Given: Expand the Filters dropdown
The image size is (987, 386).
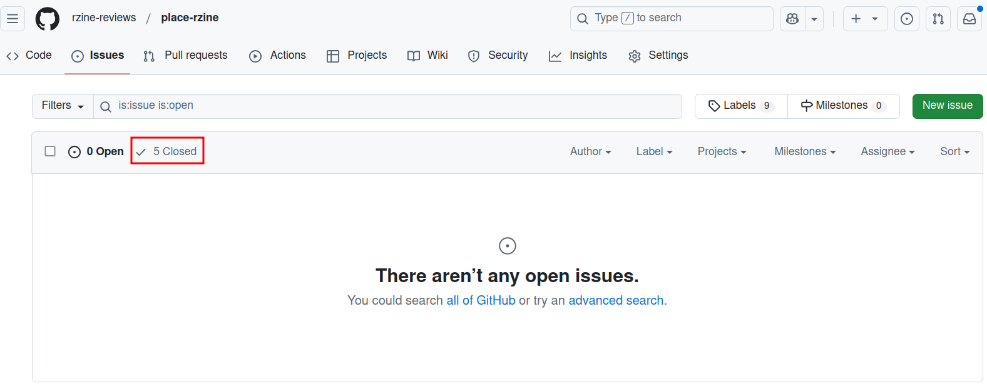Looking at the screenshot, I should (x=63, y=106).
